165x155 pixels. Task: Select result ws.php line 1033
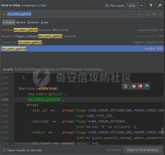click(x=82, y=49)
